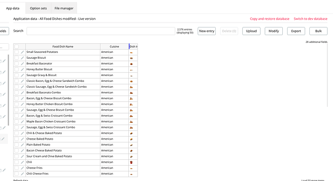Click Switch to dev database link
This screenshot has height=181, width=333.
pos(310,19)
